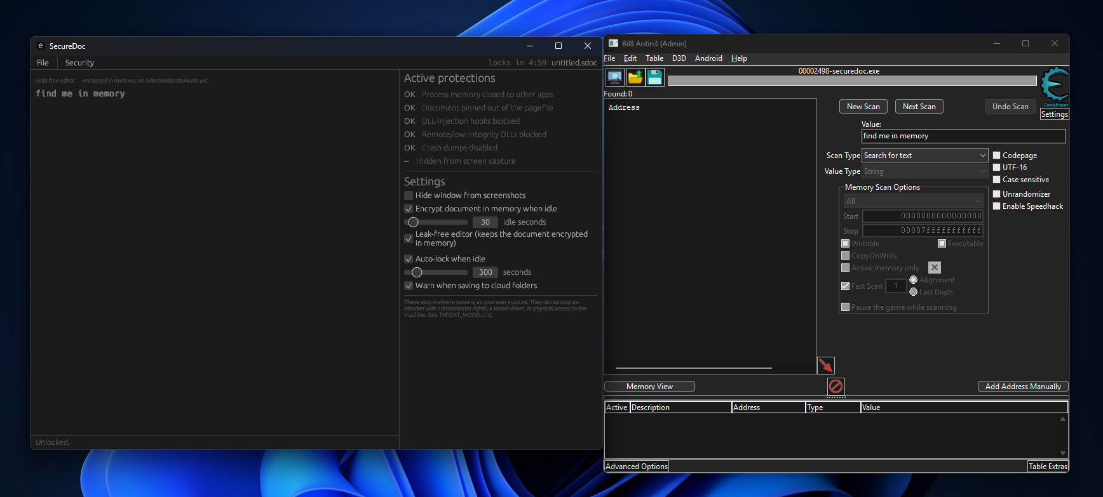
Task: Open Table Extras
Action: [x=1048, y=467]
